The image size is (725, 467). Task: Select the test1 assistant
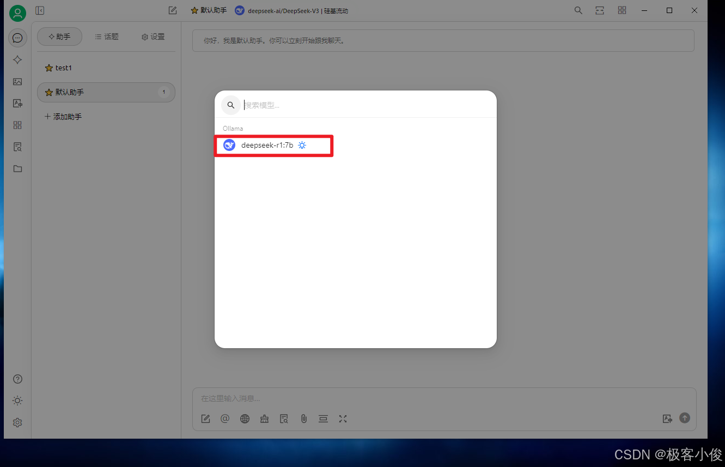pyautogui.click(x=106, y=68)
